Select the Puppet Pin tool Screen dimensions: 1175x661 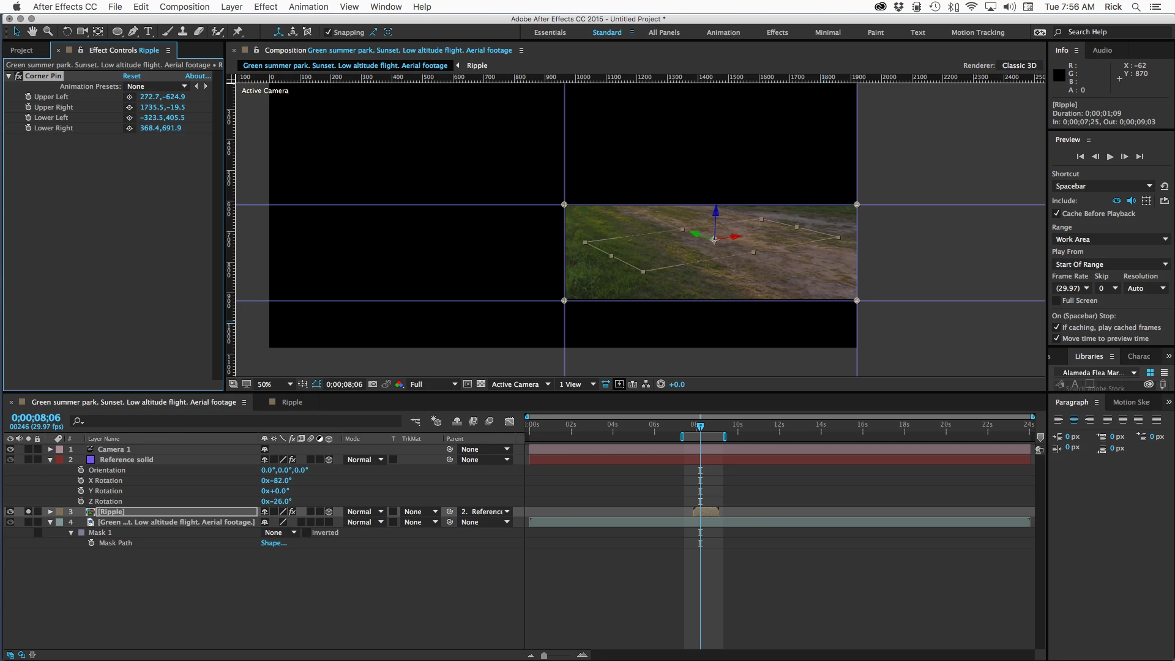click(x=238, y=32)
